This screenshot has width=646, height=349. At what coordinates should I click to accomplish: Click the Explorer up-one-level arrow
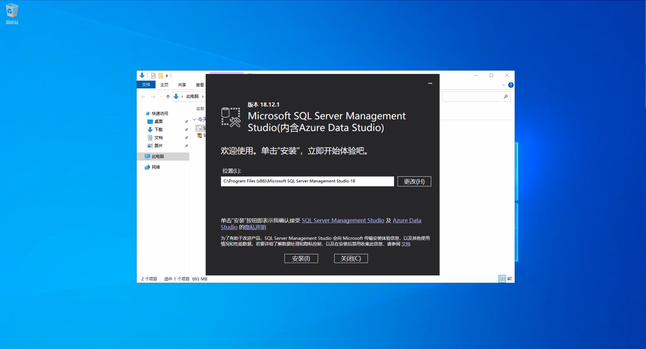coord(168,96)
